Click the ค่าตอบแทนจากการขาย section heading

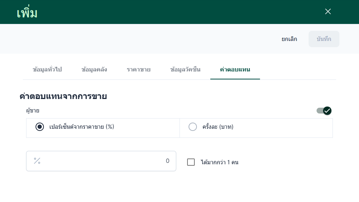click(63, 96)
